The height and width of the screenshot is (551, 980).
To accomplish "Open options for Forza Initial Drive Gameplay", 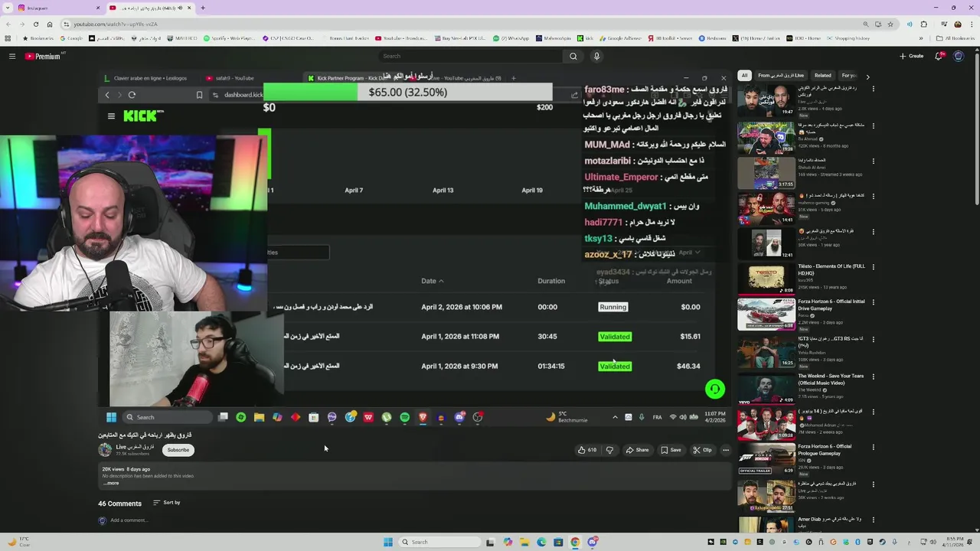I will click(x=873, y=302).
